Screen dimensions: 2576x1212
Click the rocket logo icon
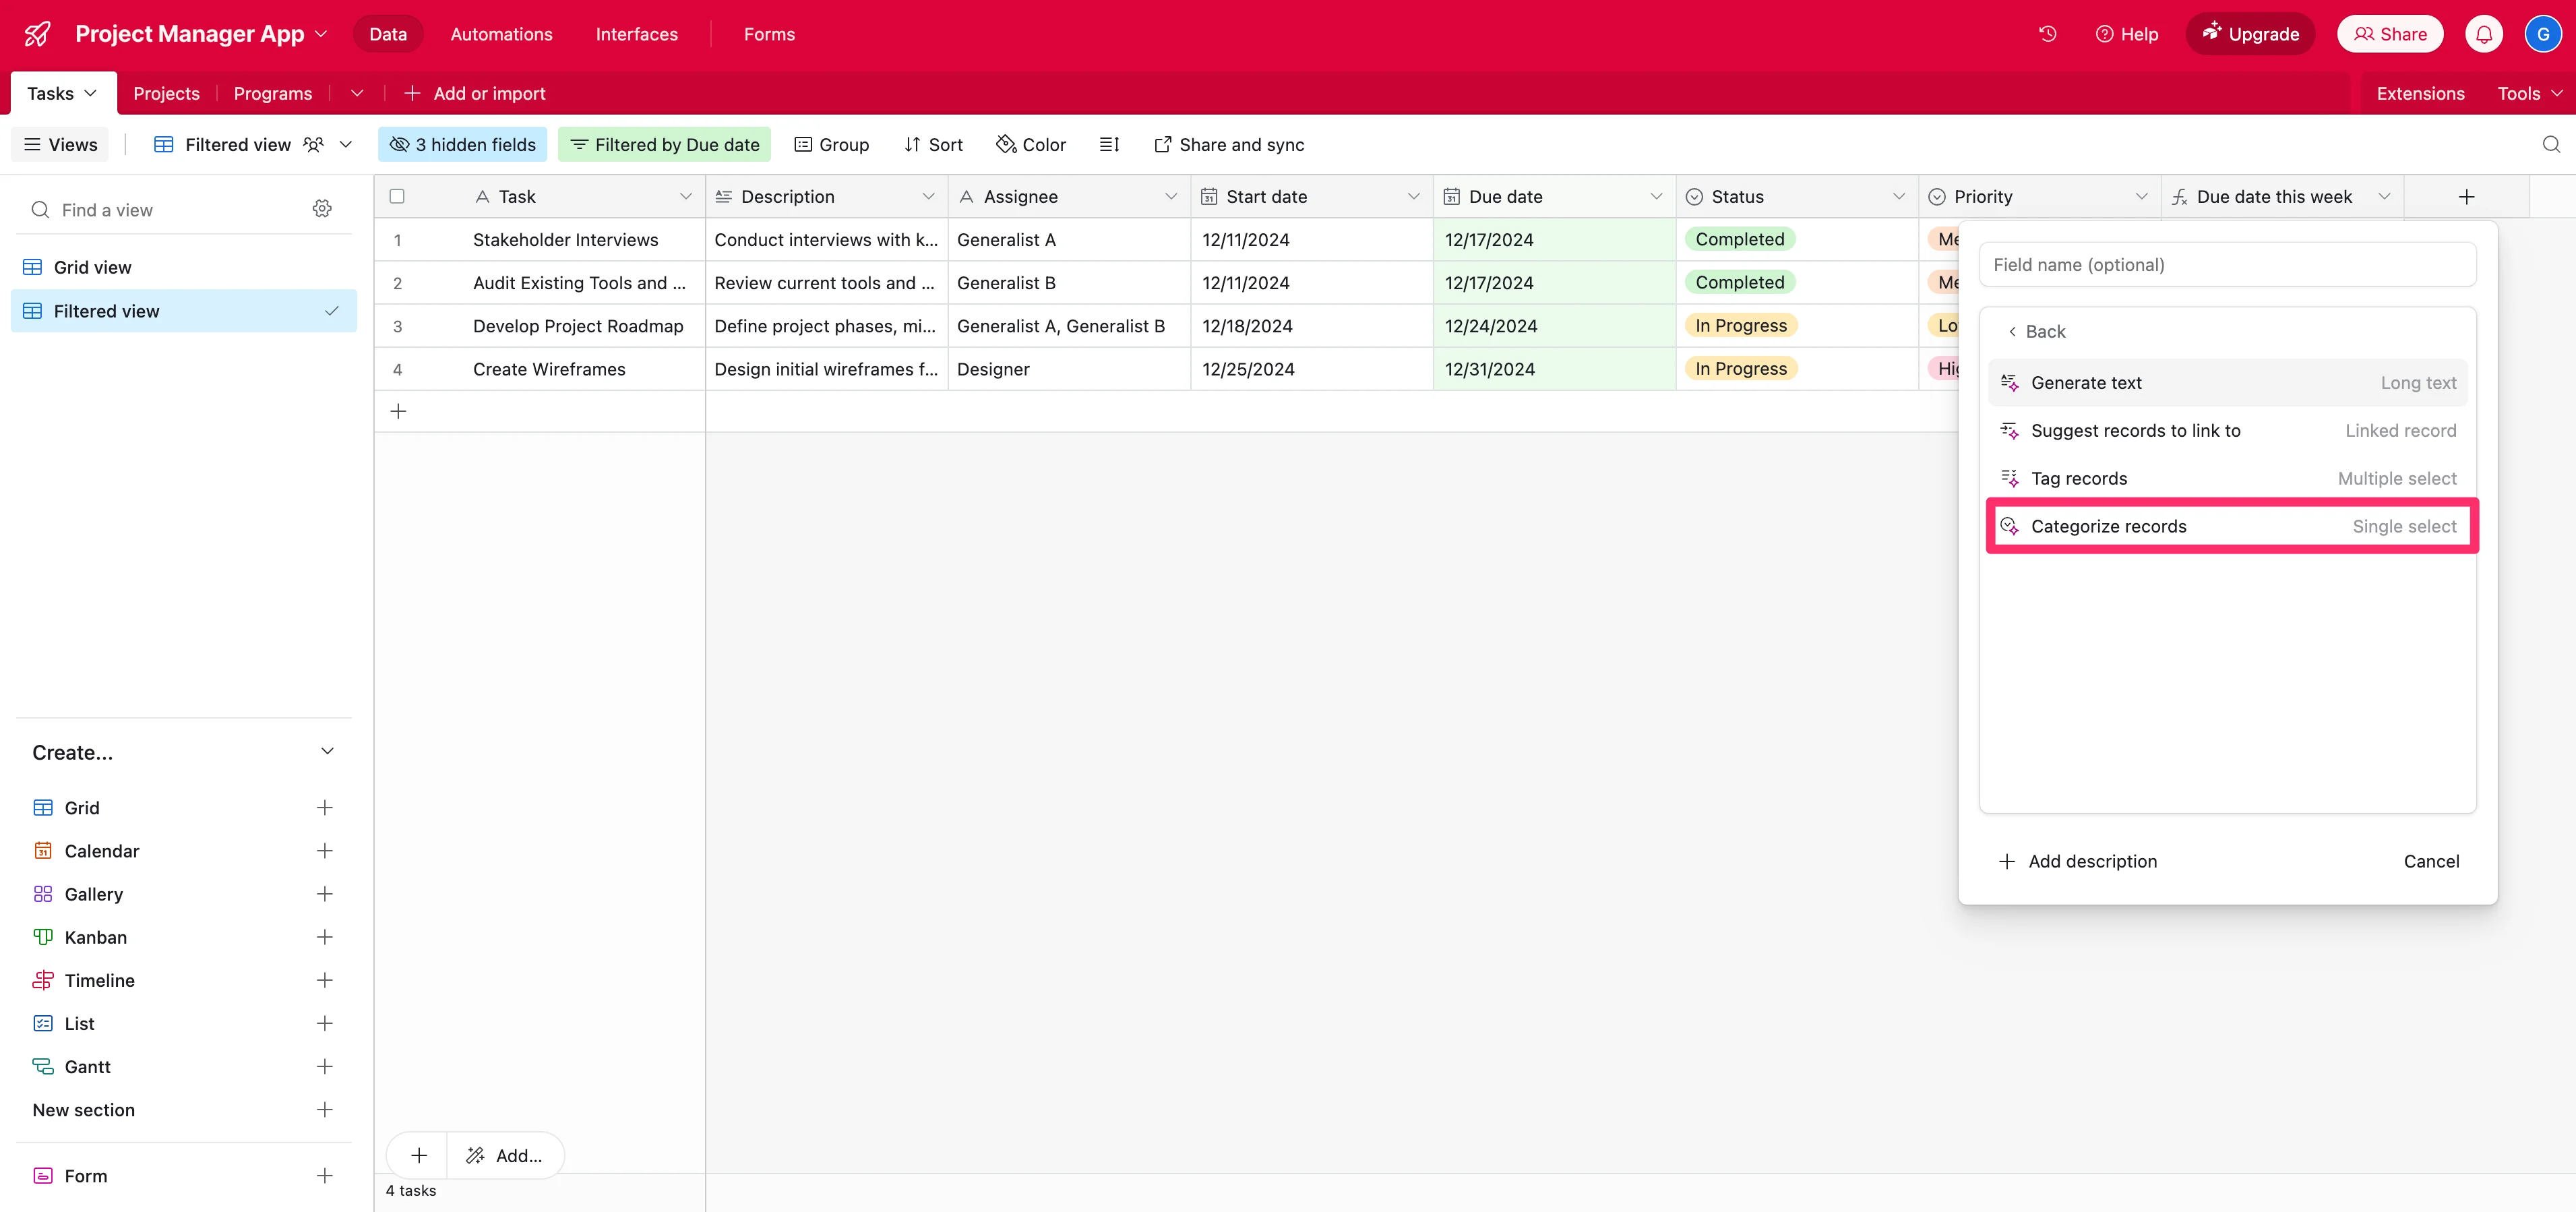37,34
